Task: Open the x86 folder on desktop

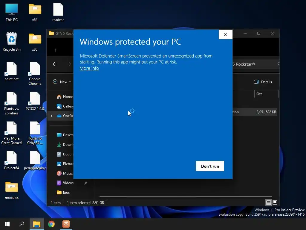Action: point(35,42)
